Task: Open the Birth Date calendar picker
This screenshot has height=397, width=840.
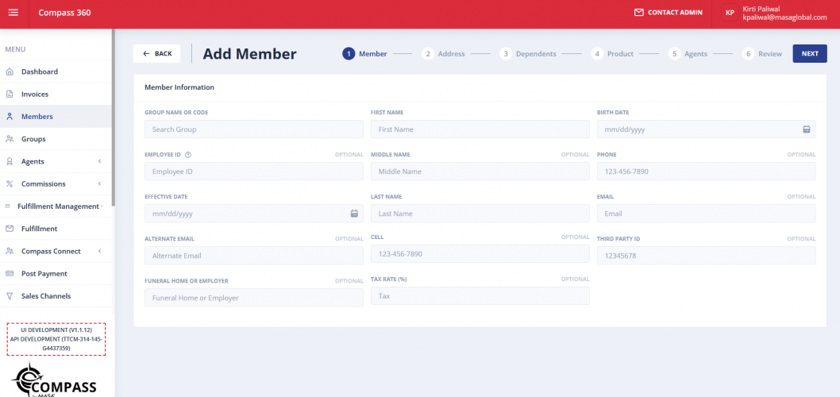Action: (x=806, y=129)
